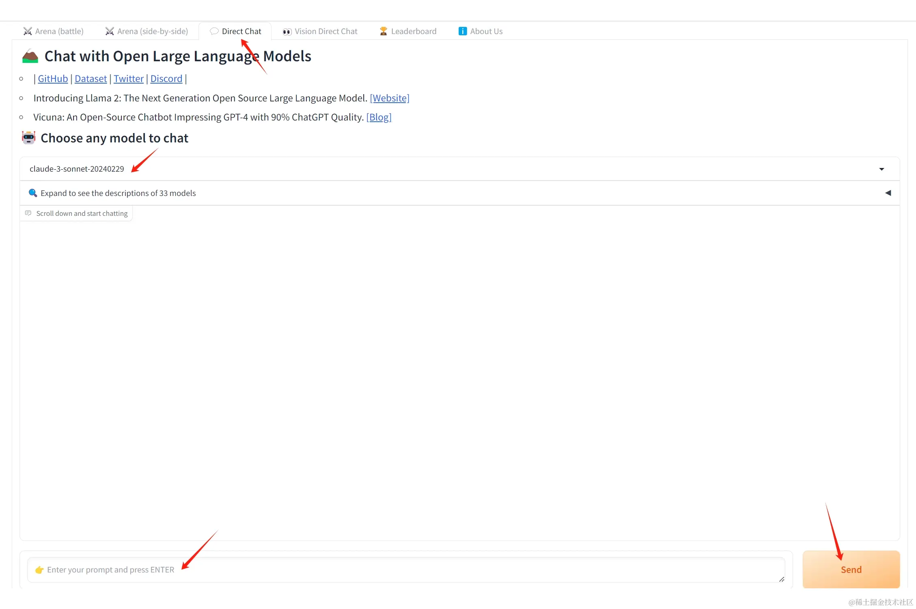Click the eyes icon on Vision Direct Chat

(287, 32)
